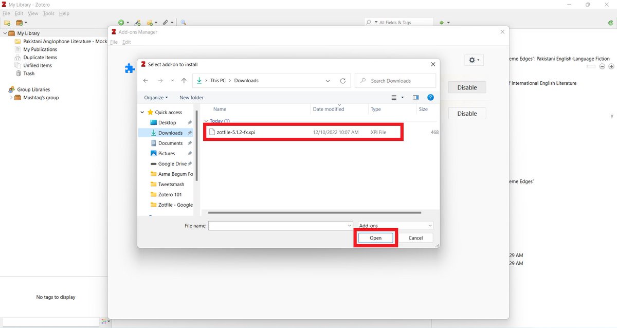Image resolution: width=617 pixels, height=328 pixels.
Task: Create a new collection in Zotero
Action: pos(7,23)
